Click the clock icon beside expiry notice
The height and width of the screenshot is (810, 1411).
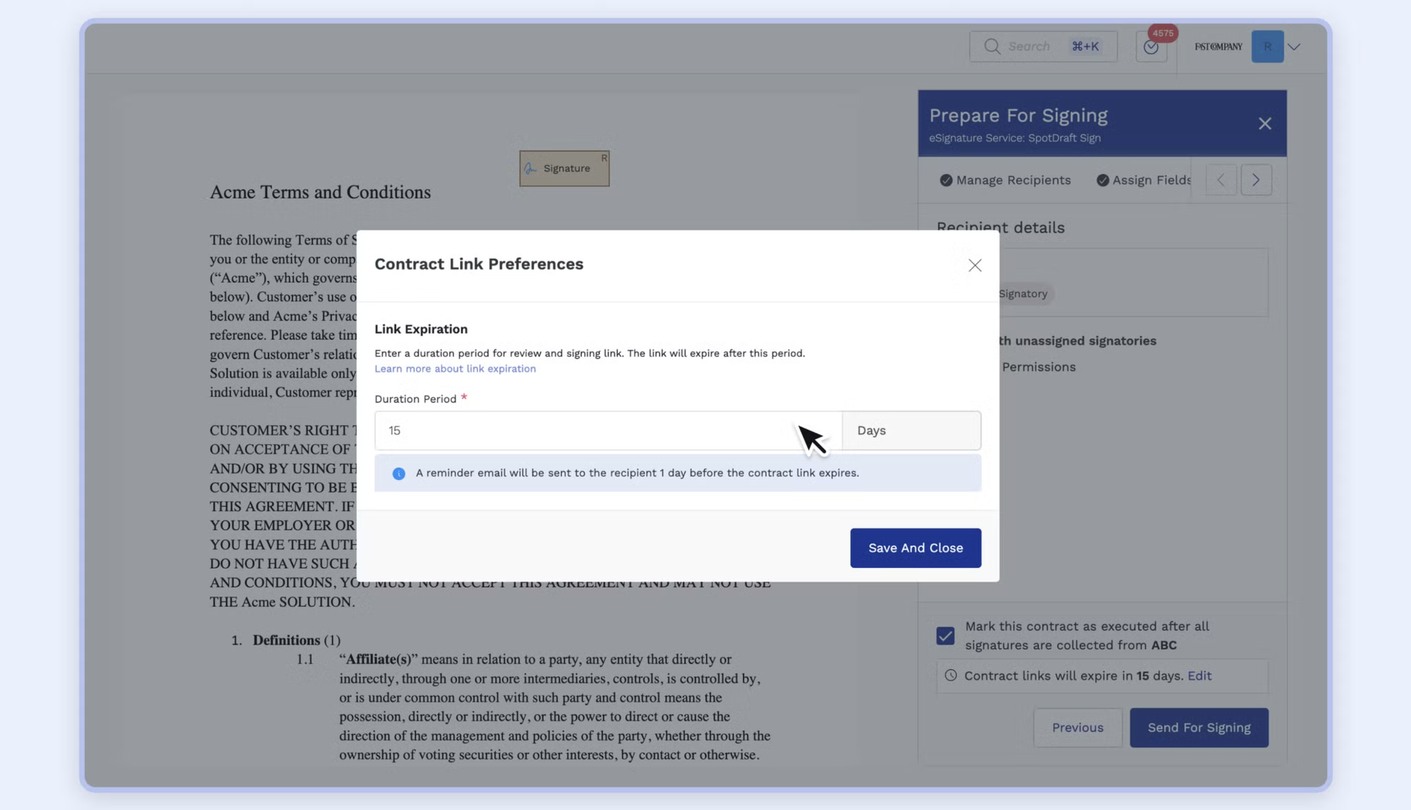point(951,675)
